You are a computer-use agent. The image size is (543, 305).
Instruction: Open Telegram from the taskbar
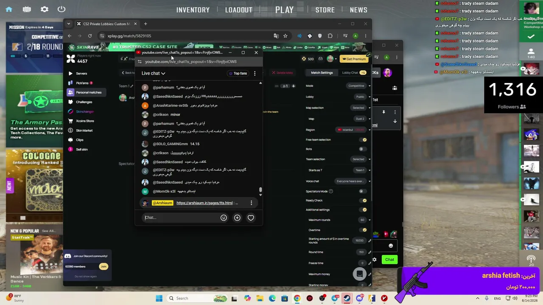[x=335, y=298]
